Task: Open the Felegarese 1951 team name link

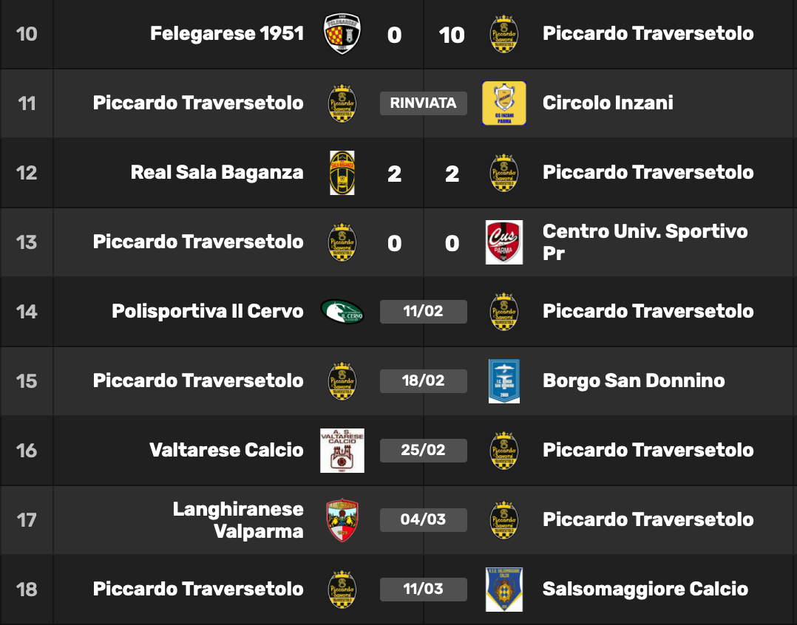Action: [x=227, y=33]
